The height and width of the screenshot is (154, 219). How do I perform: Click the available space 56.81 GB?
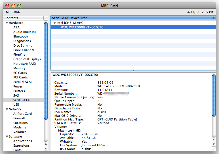coord(89,138)
